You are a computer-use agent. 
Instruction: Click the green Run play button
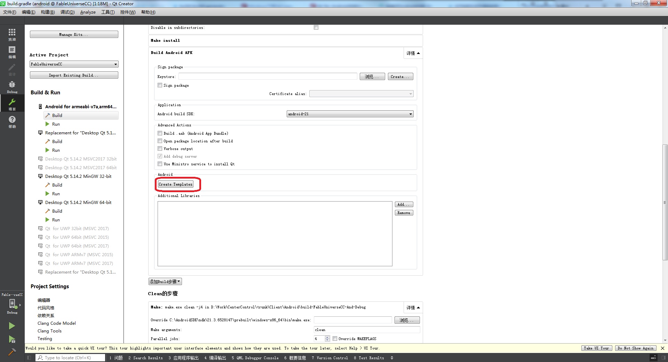click(12, 326)
